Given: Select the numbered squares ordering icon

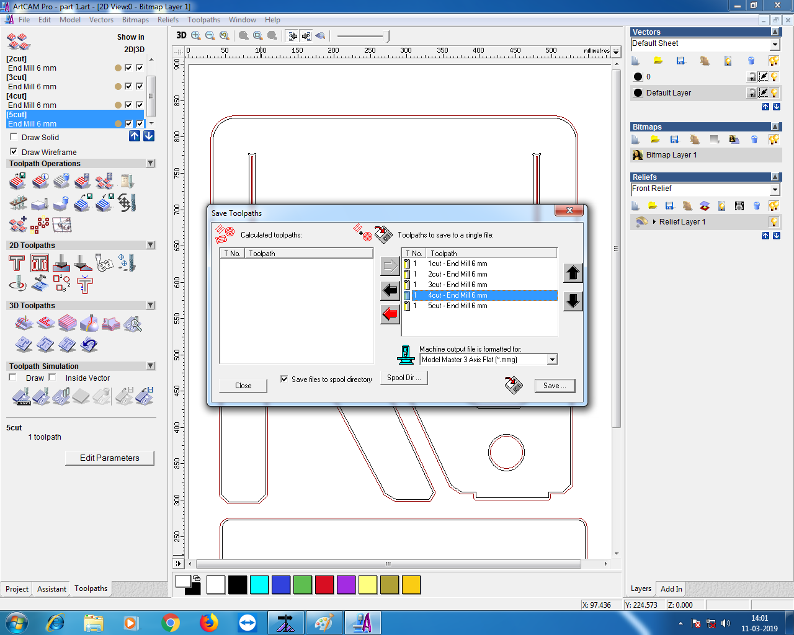Looking at the screenshot, I should click(x=62, y=284).
